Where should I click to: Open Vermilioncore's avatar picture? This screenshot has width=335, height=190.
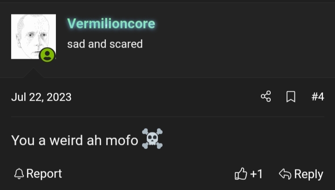34,36
